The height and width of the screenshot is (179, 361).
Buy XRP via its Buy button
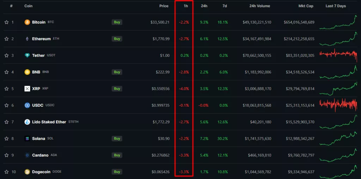[117, 89]
